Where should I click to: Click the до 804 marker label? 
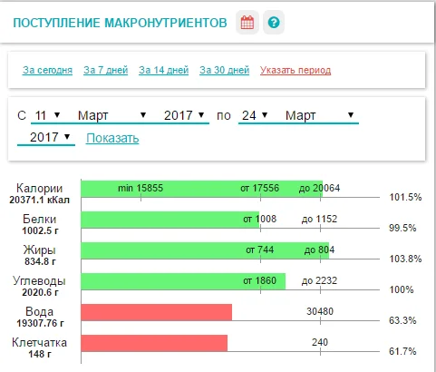click(319, 250)
